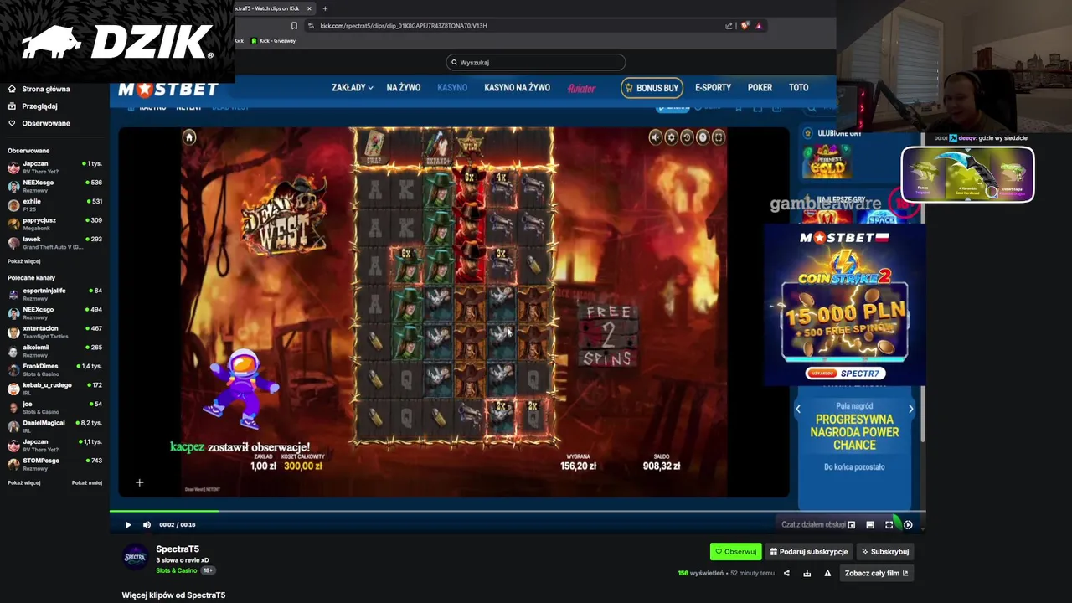This screenshot has height=603, width=1072.
Task: Click browser share icon in address bar
Action: click(729, 26)
